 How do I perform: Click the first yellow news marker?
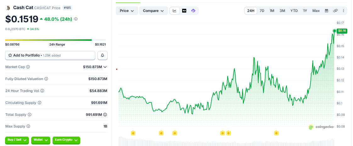tap(133, 133)
